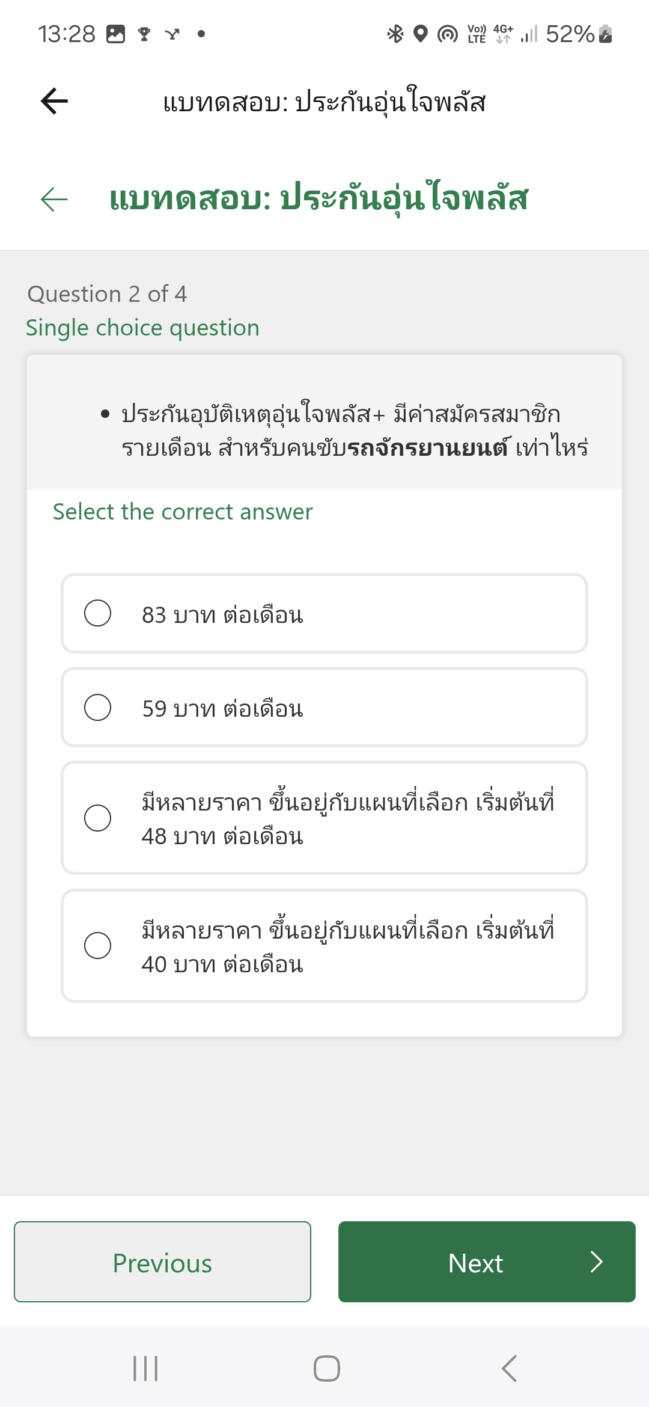Return to the Previous question

[x=162, y=1261]
